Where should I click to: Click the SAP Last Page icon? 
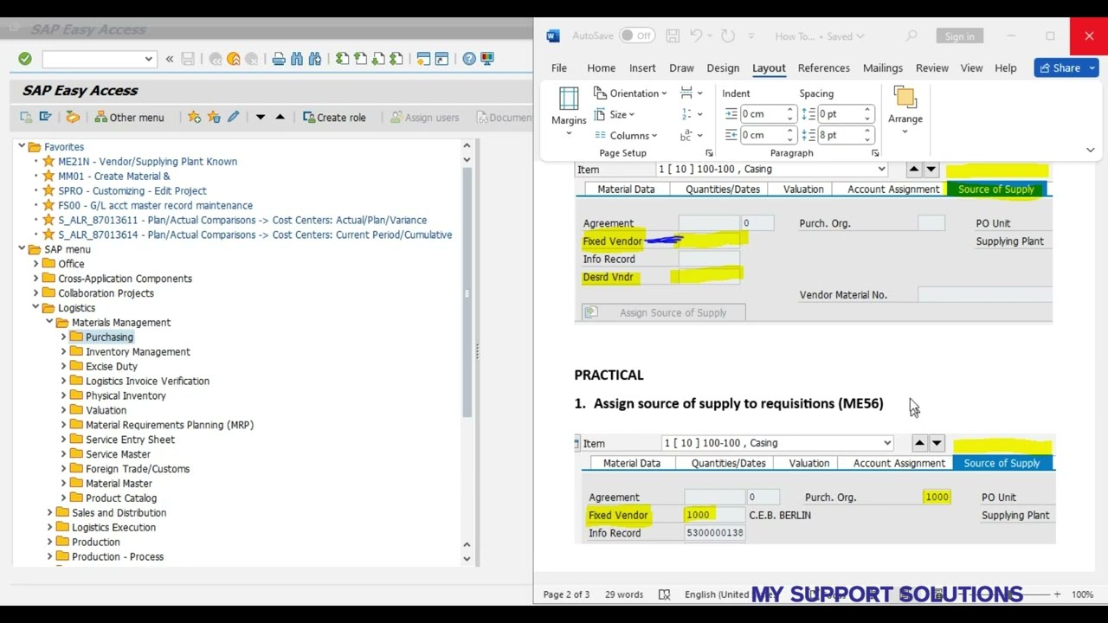pyautogui.click(x=396, y=59)
